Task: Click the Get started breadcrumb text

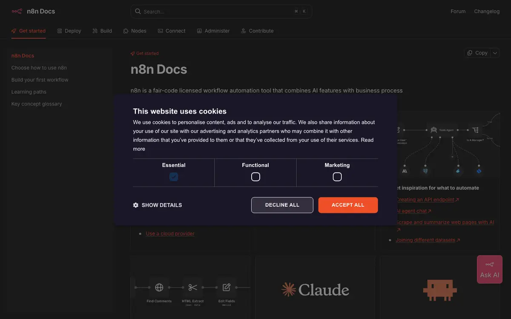Action: pyautogui.click(x=147, y=54)
